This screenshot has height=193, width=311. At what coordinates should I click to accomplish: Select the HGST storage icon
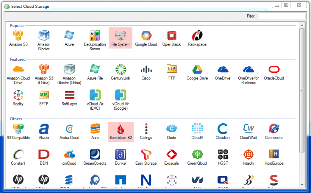223,157
